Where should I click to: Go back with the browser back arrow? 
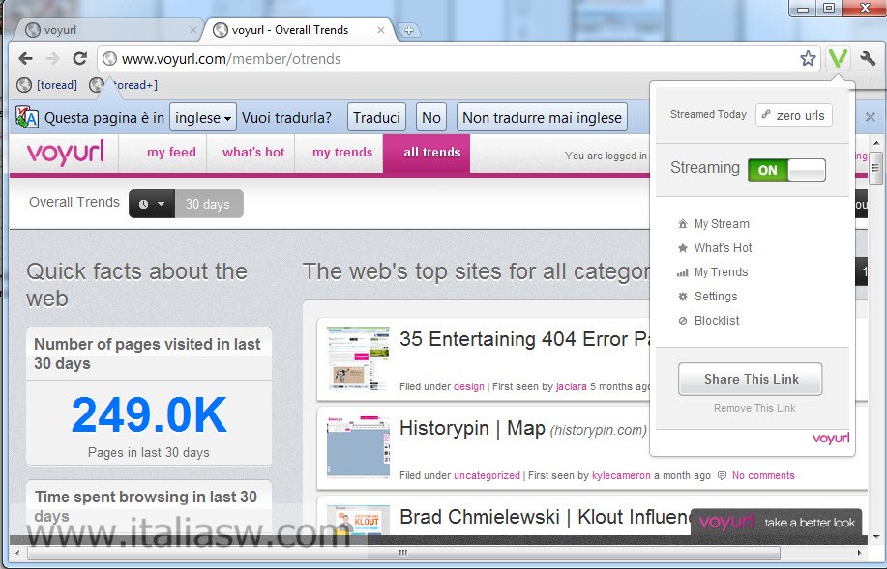pyautogui.click(x=25, y=59)
